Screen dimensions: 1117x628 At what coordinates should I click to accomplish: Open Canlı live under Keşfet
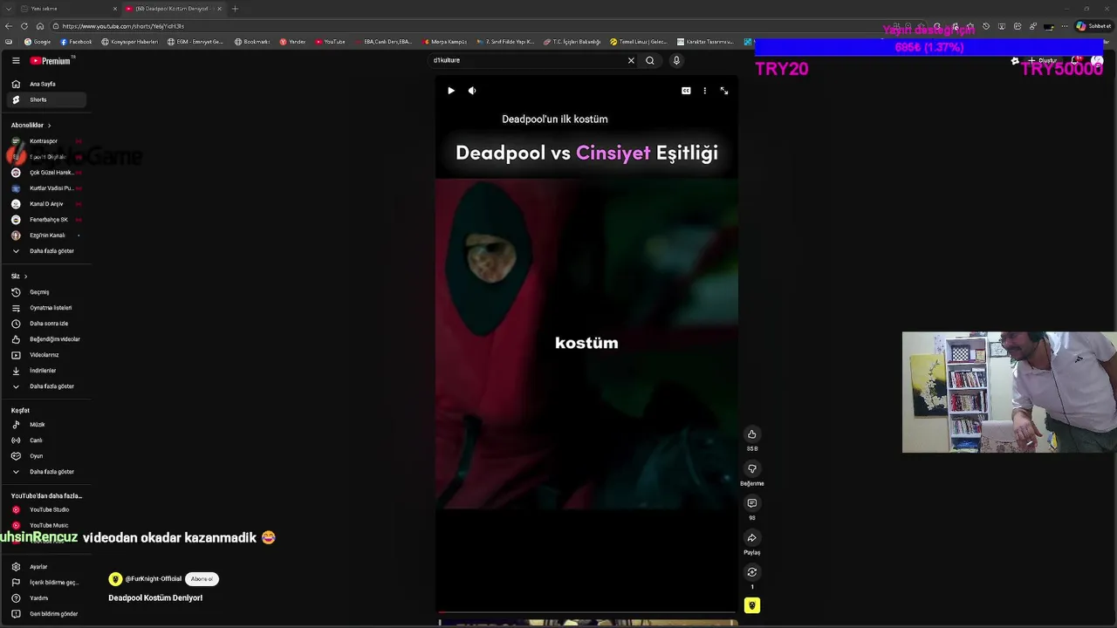point(45,440)
